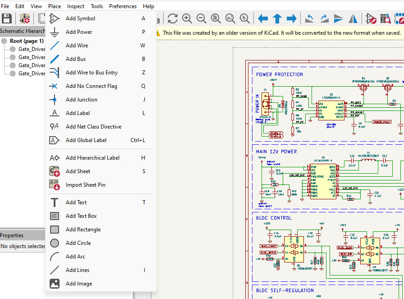
Task: Rotate clockwise toolbar icon
Action: point(324,18)
